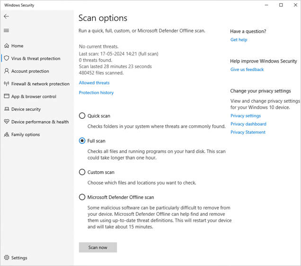Open the Device performance & health heart icon
This screenshot has height=266, width=301.
coord(7,122)
